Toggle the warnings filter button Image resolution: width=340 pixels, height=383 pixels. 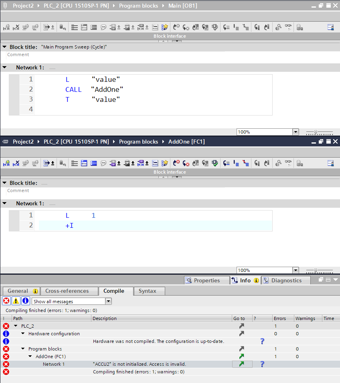coord(16,301)
